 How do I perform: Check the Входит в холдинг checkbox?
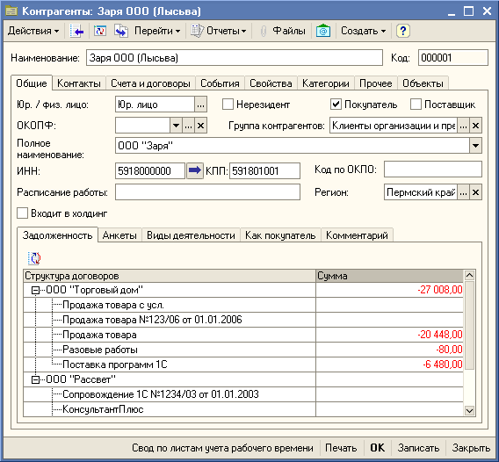tap(22, 213)
